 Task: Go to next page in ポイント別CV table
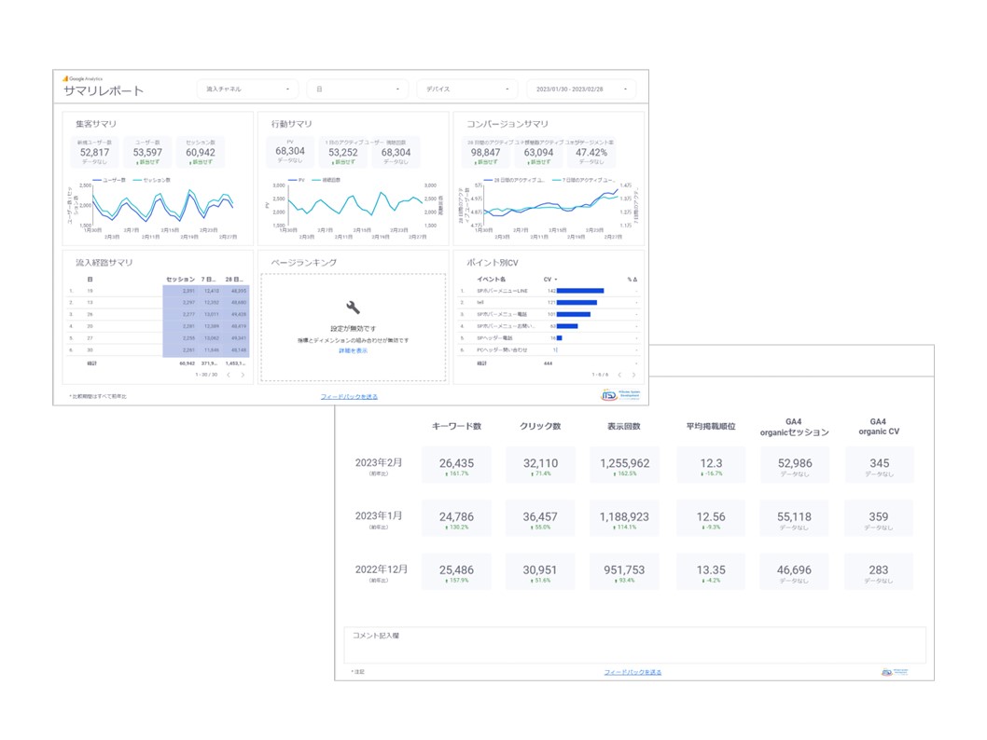[633, 375]
